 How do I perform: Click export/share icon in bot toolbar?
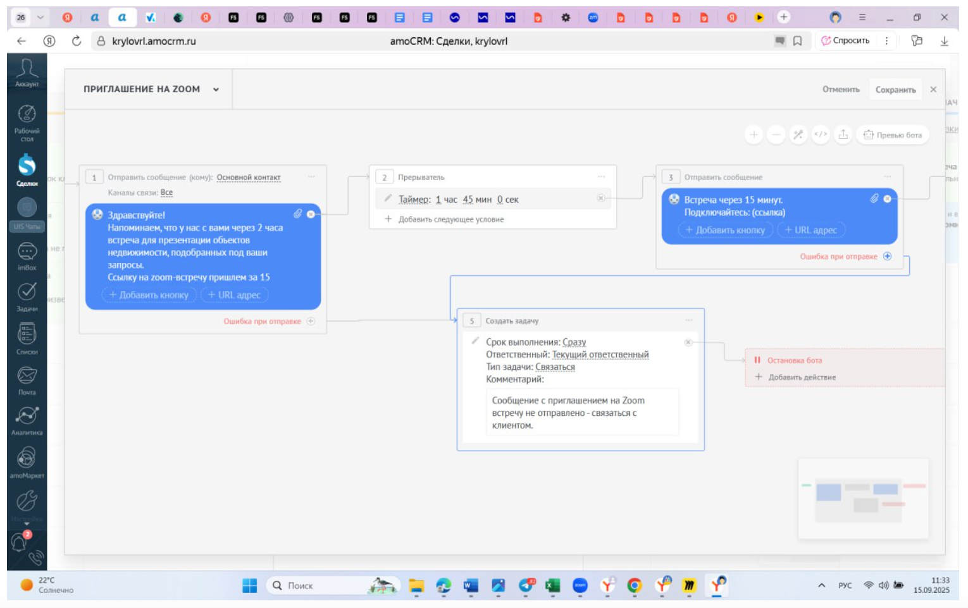(843, 135)
